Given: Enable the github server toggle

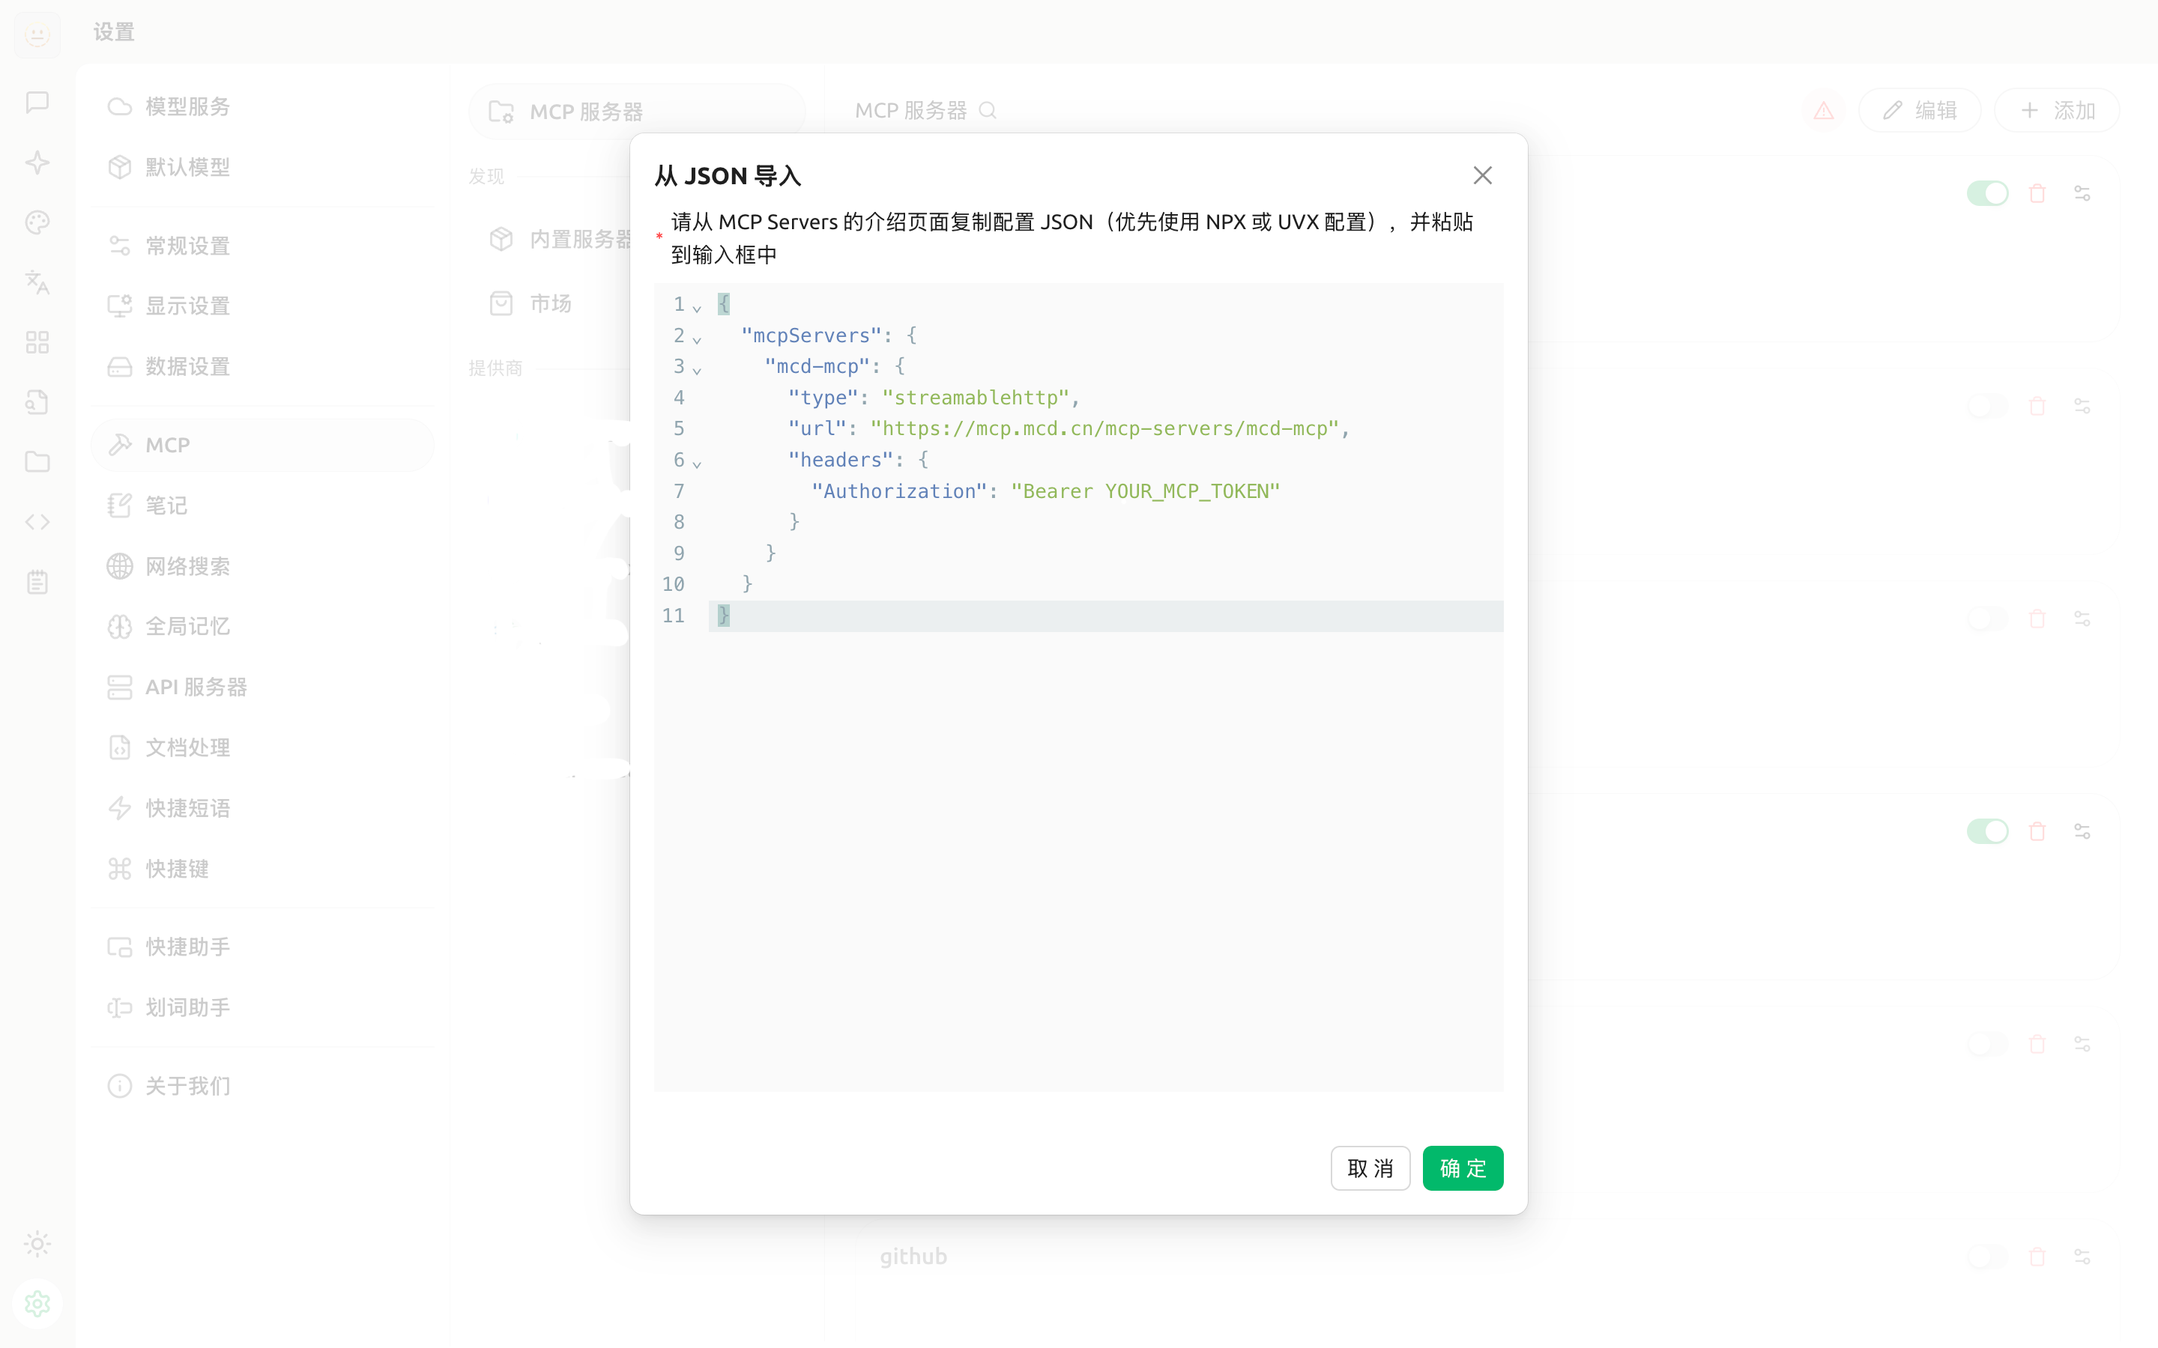Looking at the screenshot, I should tap(1987, 1256).
